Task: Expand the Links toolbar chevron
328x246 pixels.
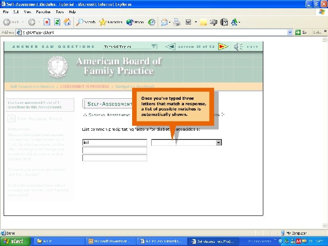Action: click(x=325, y=31)
